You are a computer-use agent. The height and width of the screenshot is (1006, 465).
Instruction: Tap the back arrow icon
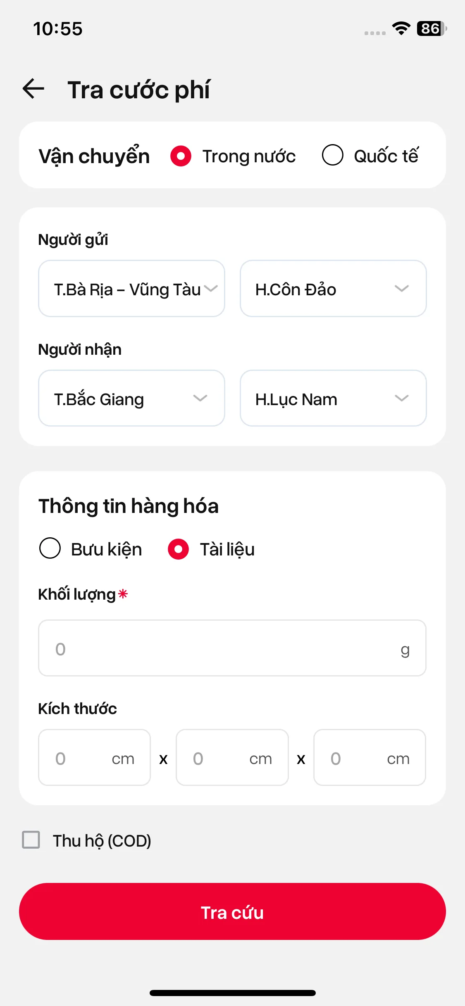33,89
